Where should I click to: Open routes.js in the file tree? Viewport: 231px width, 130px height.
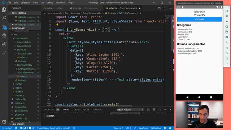point(20,95)
